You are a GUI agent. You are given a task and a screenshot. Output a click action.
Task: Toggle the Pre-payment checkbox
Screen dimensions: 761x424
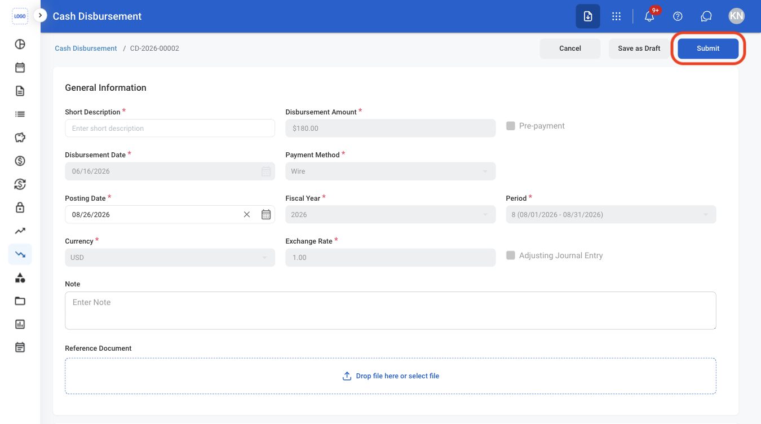coord(511,126)
